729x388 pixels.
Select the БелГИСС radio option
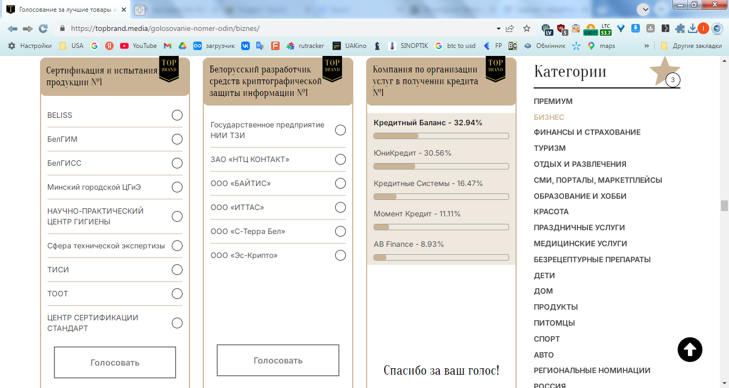coord(177,163)
